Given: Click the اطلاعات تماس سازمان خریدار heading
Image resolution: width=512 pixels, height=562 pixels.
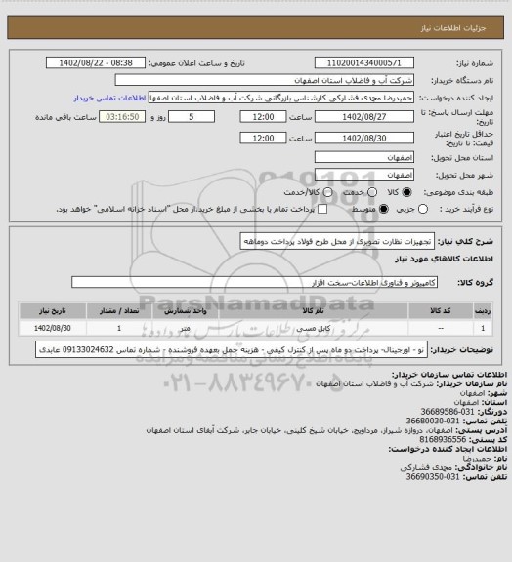Looking at the screenshot, I should 449,375.
